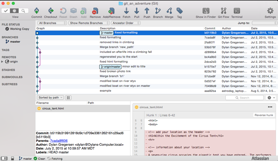The image size is (278, 161).
Task: Select commit 'fixed html formatting'
Action: click(156, 62)
